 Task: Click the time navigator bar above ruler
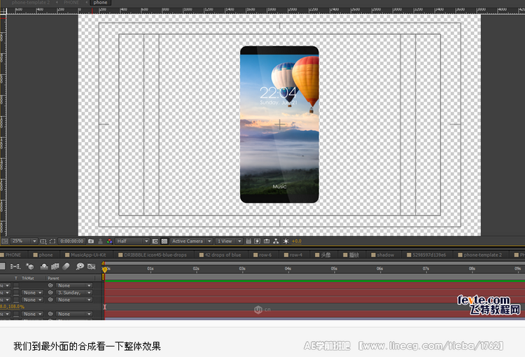pos(315,264)
